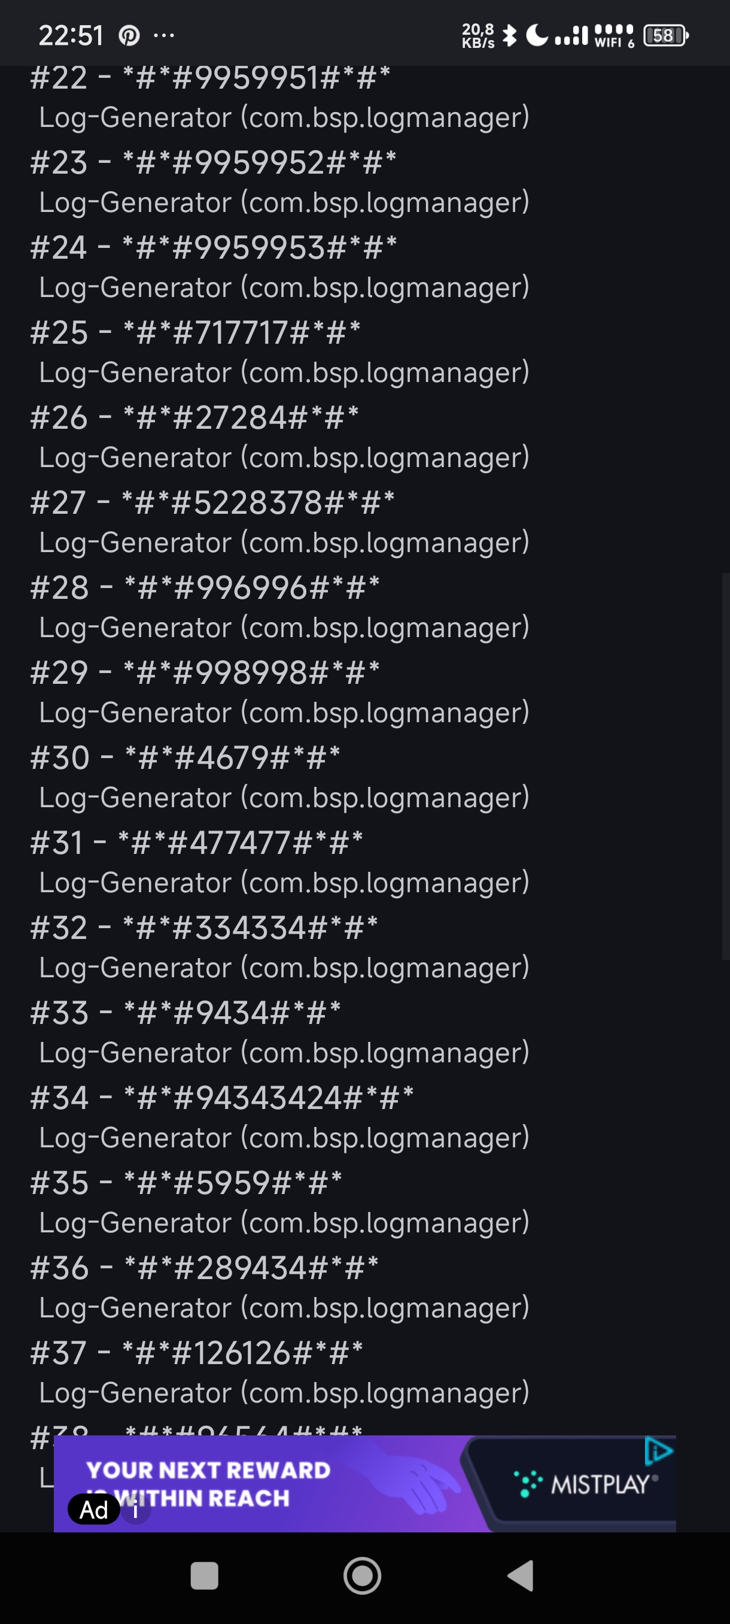Choose code #30 *#*#4679#*#*
The width and height of the screenshot is (730, 1624).
coord(185,758)
